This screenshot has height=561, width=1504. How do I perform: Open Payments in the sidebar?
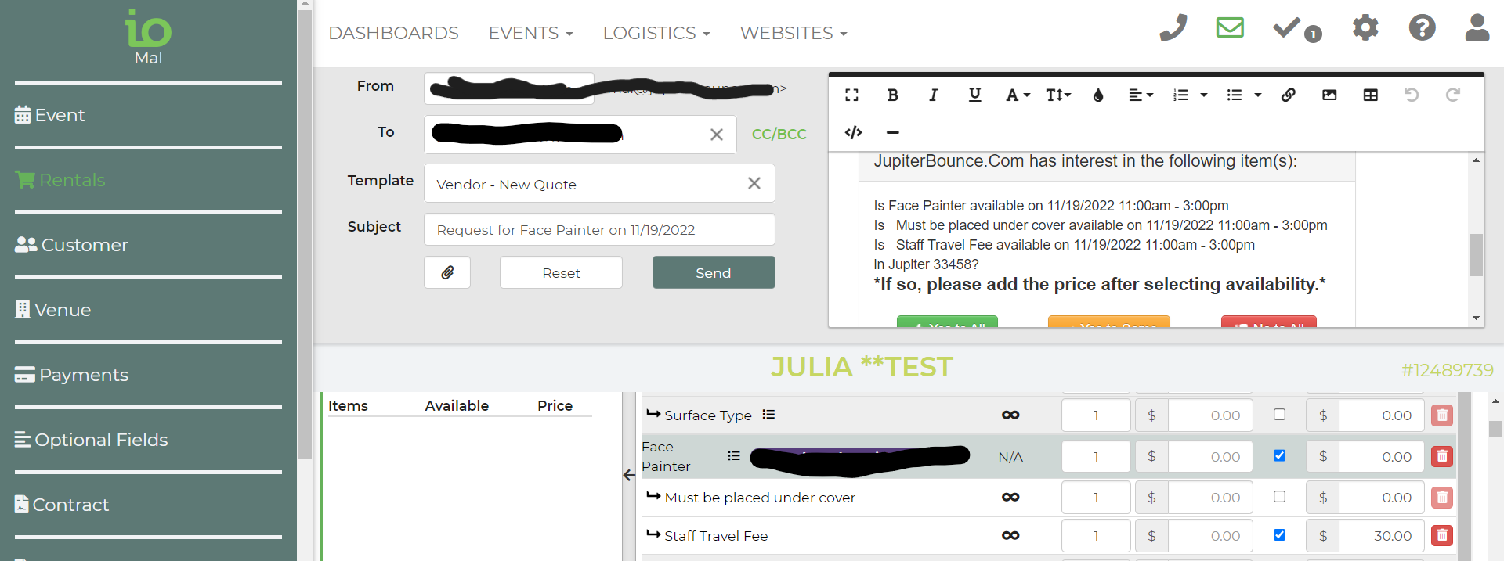(83, 375)
